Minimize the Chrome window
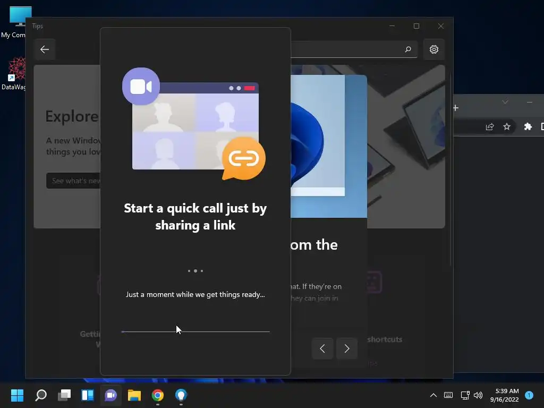Image resolution: width=544 pixels, height=408 pixels. pos(530,102)
